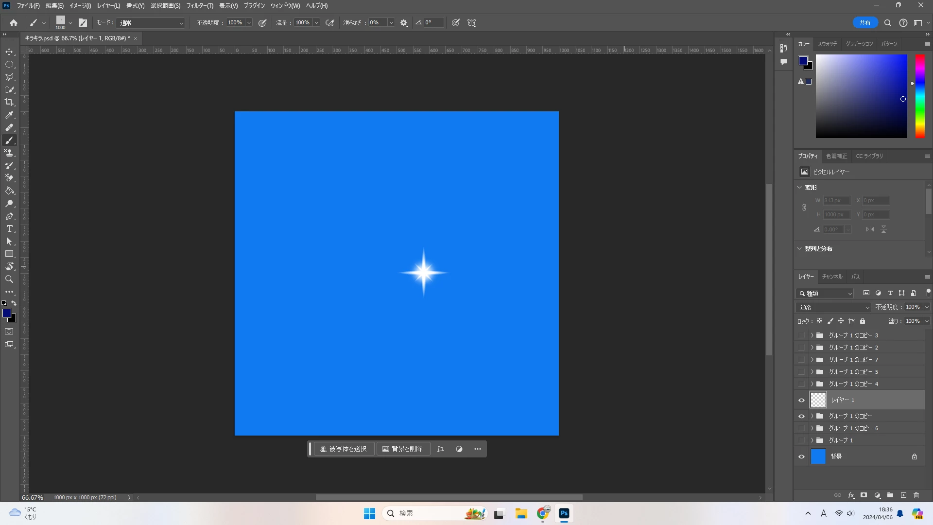Click the 被写体を選択 button

point(344,449)
